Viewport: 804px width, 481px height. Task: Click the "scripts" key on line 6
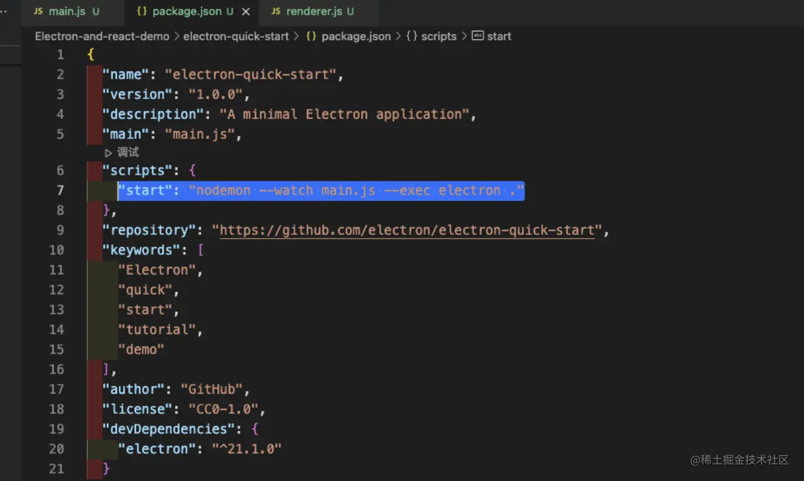137,170
